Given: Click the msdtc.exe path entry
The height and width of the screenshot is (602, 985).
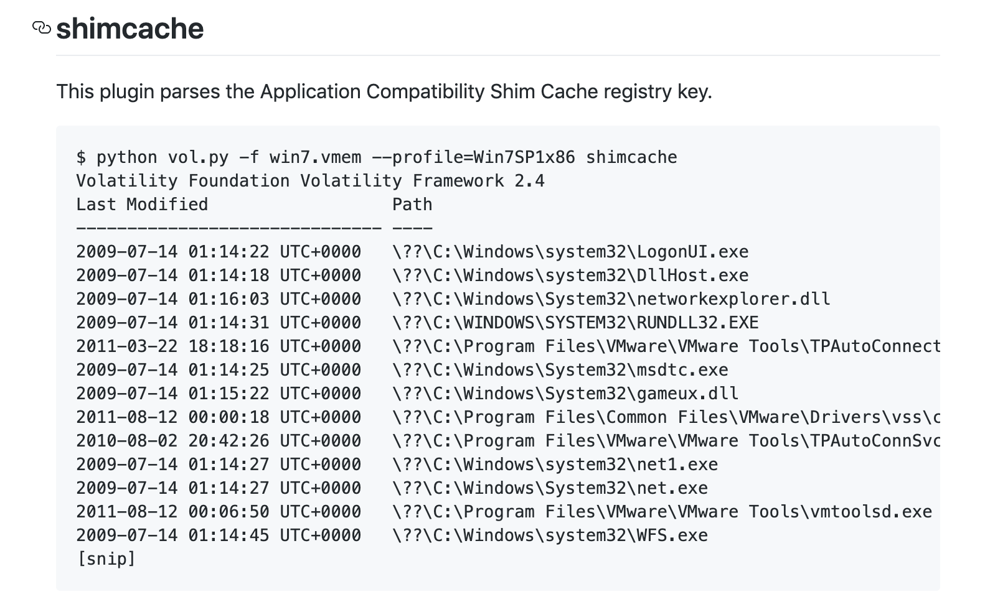Looking at the screenshot, I should tap(560, 370).
